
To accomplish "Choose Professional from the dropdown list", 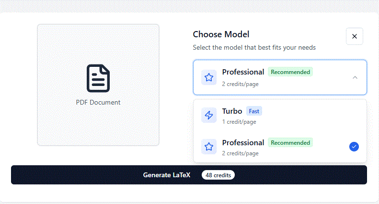I will coord(280,147).
